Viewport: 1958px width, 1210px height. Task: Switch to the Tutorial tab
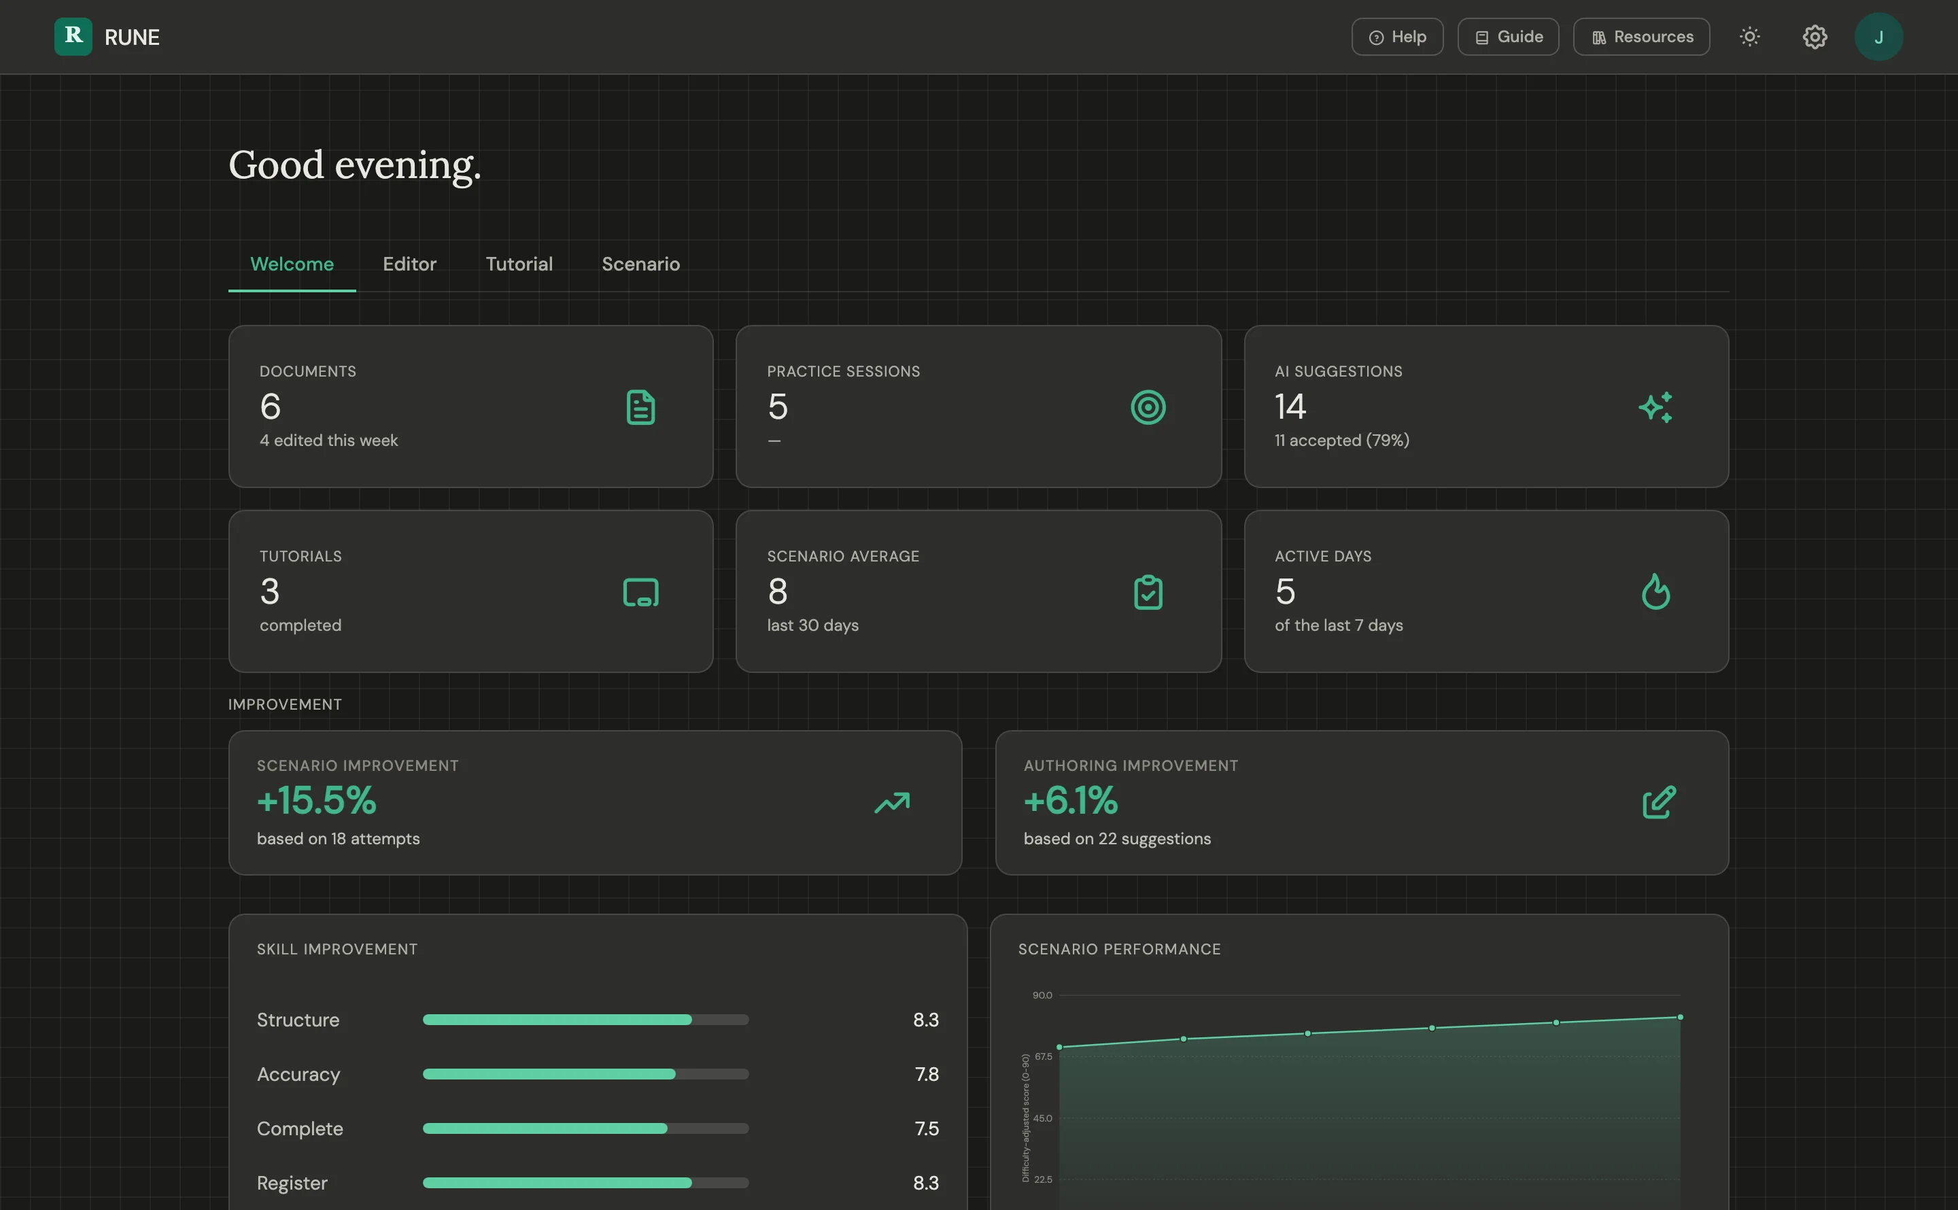click(519, 264)
